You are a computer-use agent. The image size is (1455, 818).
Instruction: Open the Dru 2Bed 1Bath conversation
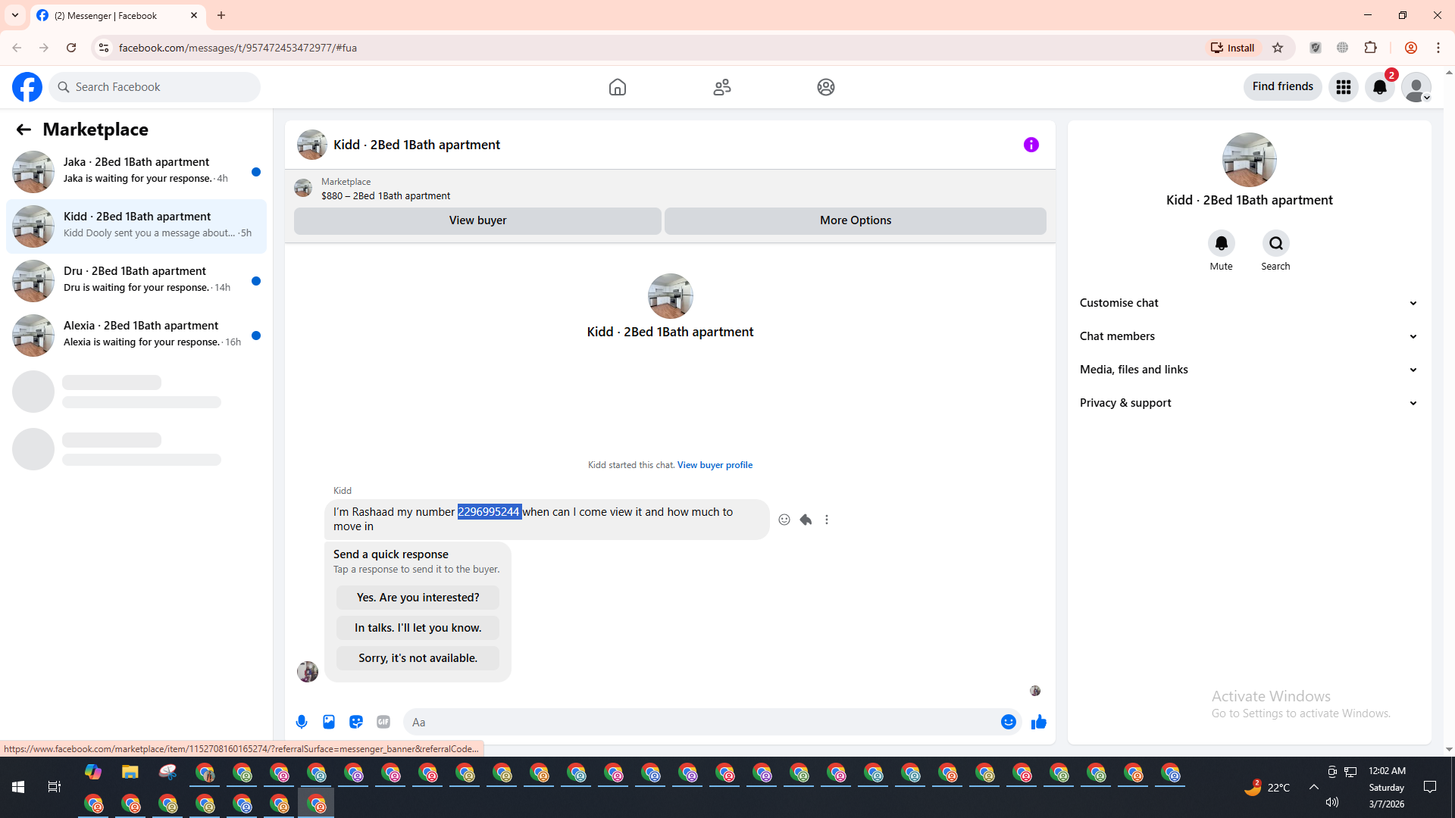[136, 279]
